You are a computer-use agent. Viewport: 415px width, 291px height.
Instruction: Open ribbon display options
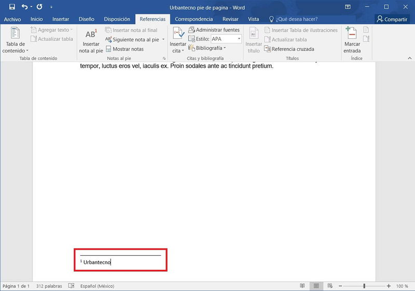(348, 7)
